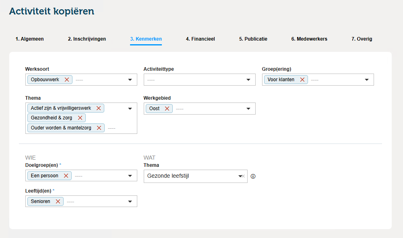
Task: Expand the Leeftijd(en) dropdown
Action: 130,201
